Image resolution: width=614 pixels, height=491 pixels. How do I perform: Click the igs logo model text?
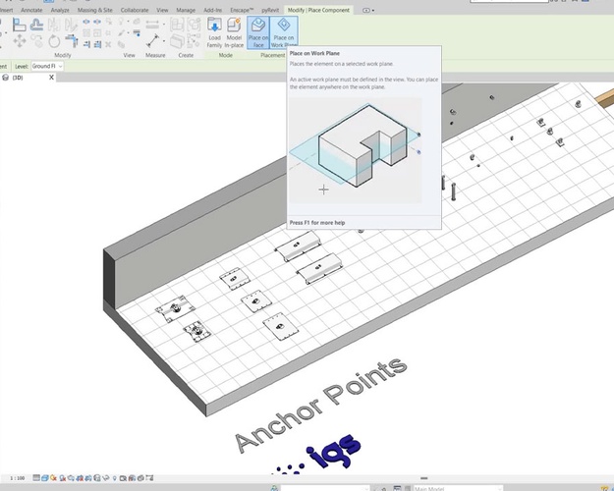click(x=333, y=451)
